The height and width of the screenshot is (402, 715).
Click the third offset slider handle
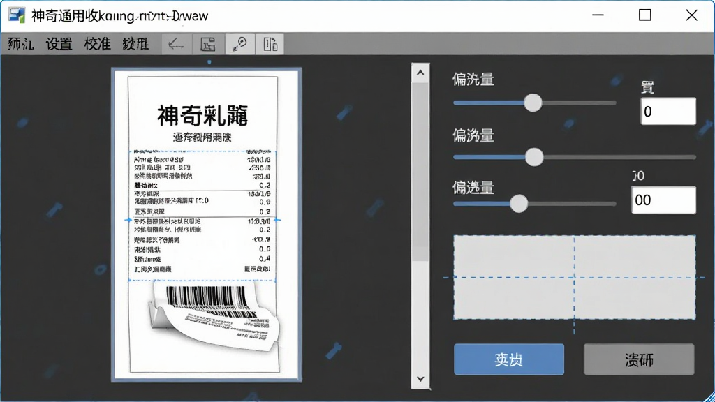519,204
